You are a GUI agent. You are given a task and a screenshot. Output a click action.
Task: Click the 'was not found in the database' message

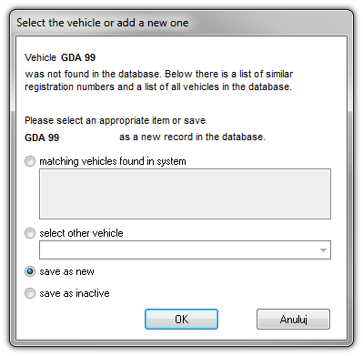[92, 74]
